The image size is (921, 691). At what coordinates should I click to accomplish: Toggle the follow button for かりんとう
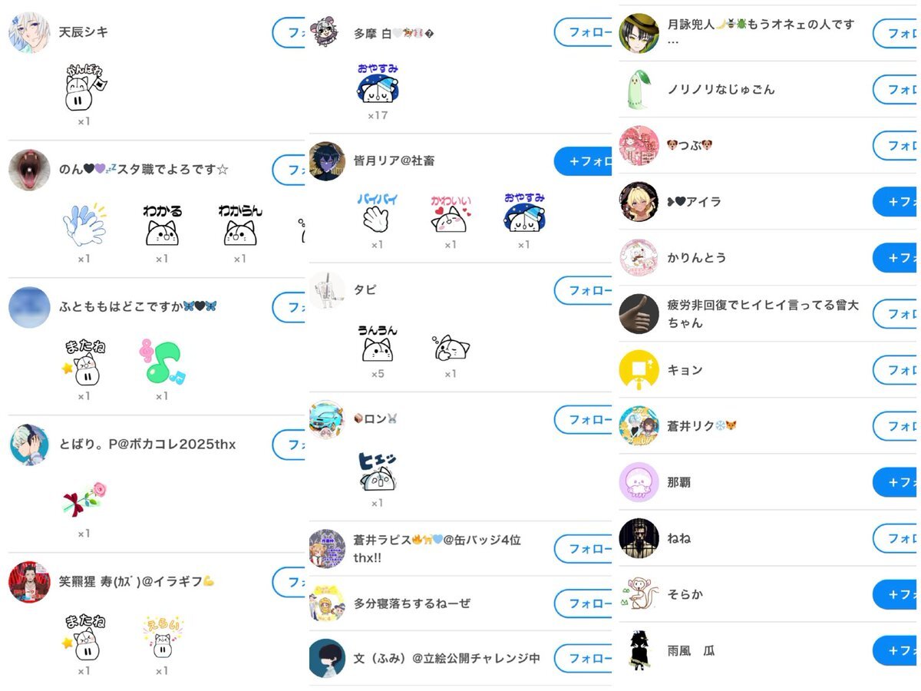coord(896,258)
